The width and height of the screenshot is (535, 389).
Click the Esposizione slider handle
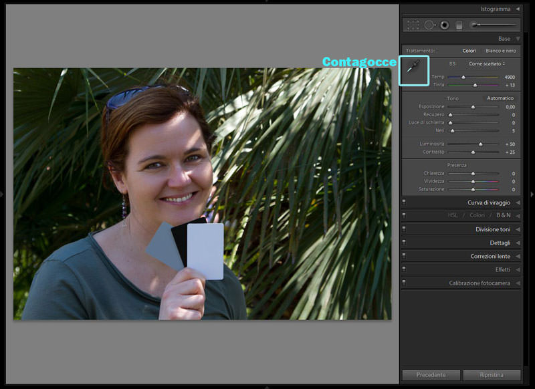(473, 107)
